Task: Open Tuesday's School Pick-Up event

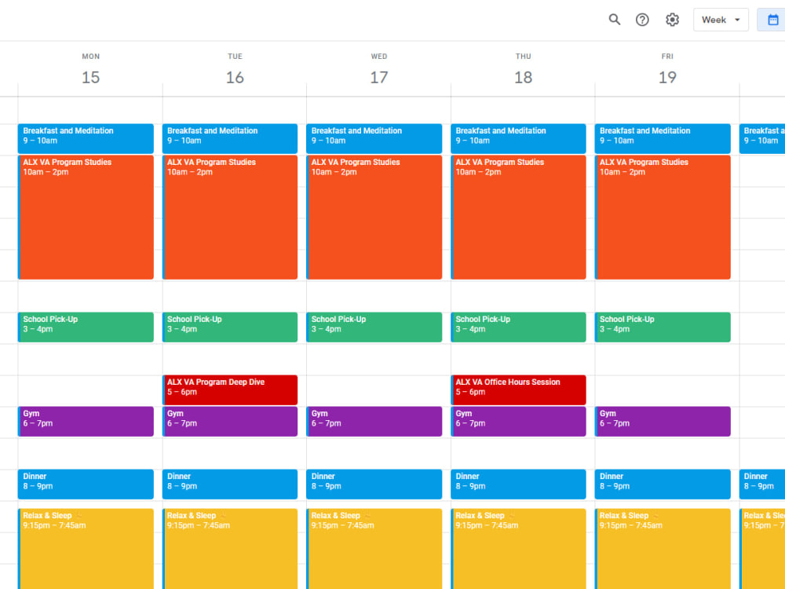Action: [x=230, y=327]
